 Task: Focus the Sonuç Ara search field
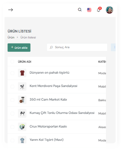(77, 47)
